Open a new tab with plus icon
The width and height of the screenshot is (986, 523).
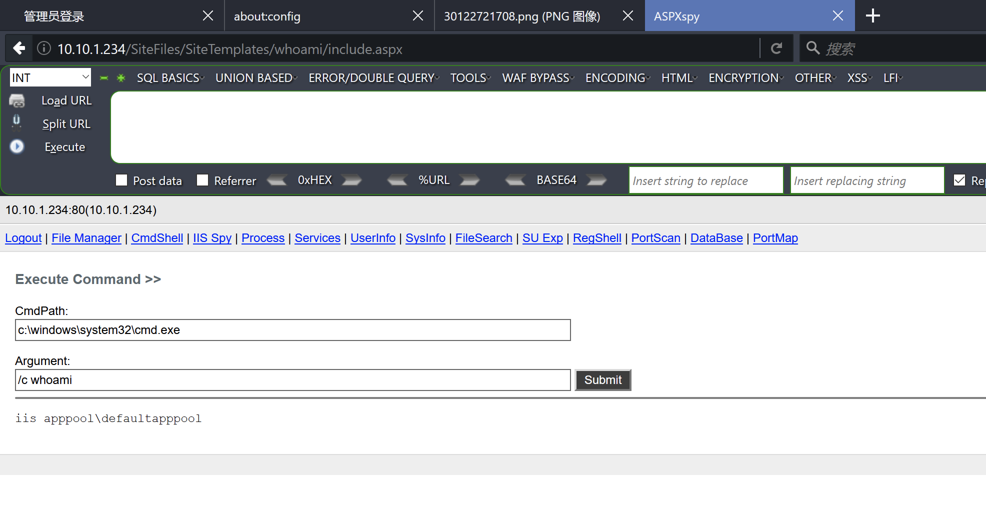(872, 16)
